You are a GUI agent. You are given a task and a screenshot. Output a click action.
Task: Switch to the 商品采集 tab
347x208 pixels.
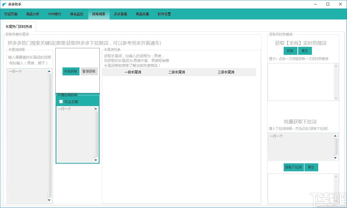(143, 14)
